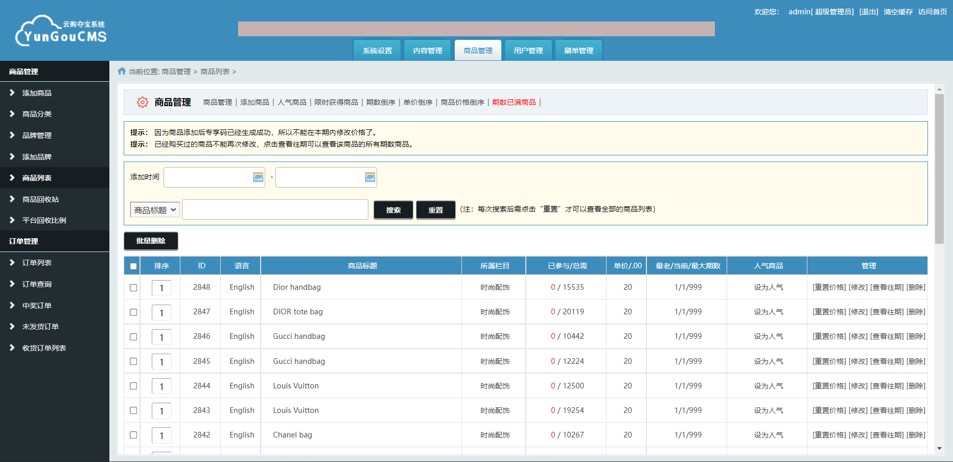The width and height of the screenshot is (953, 462).
Task: Check the box for product ID 2844
Action: pyautogui.click(x=133, y=386)
